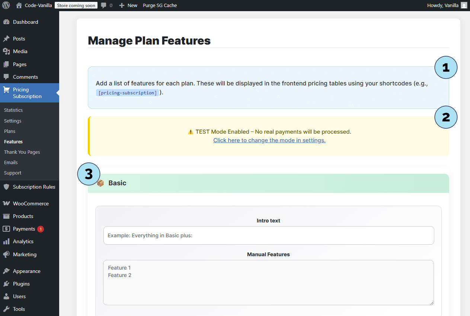Click Purge SG Cache in admin bar

(160, 5)
